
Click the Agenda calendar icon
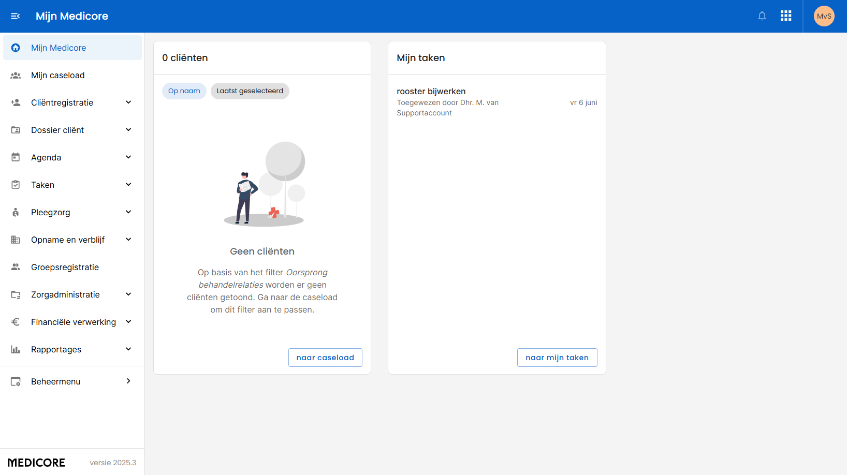(x=16, y=157)
